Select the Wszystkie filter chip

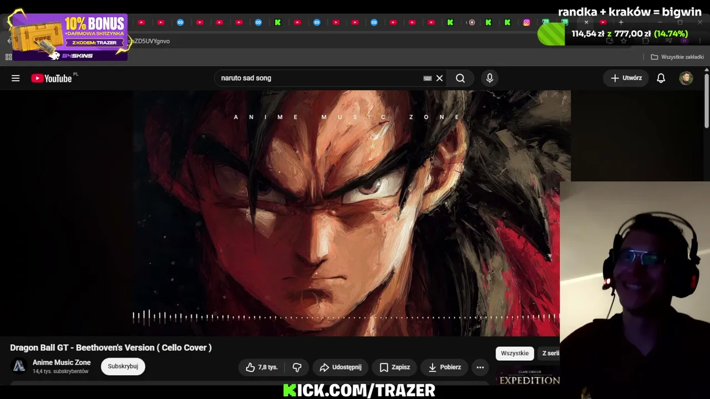(x=515, y=353)
